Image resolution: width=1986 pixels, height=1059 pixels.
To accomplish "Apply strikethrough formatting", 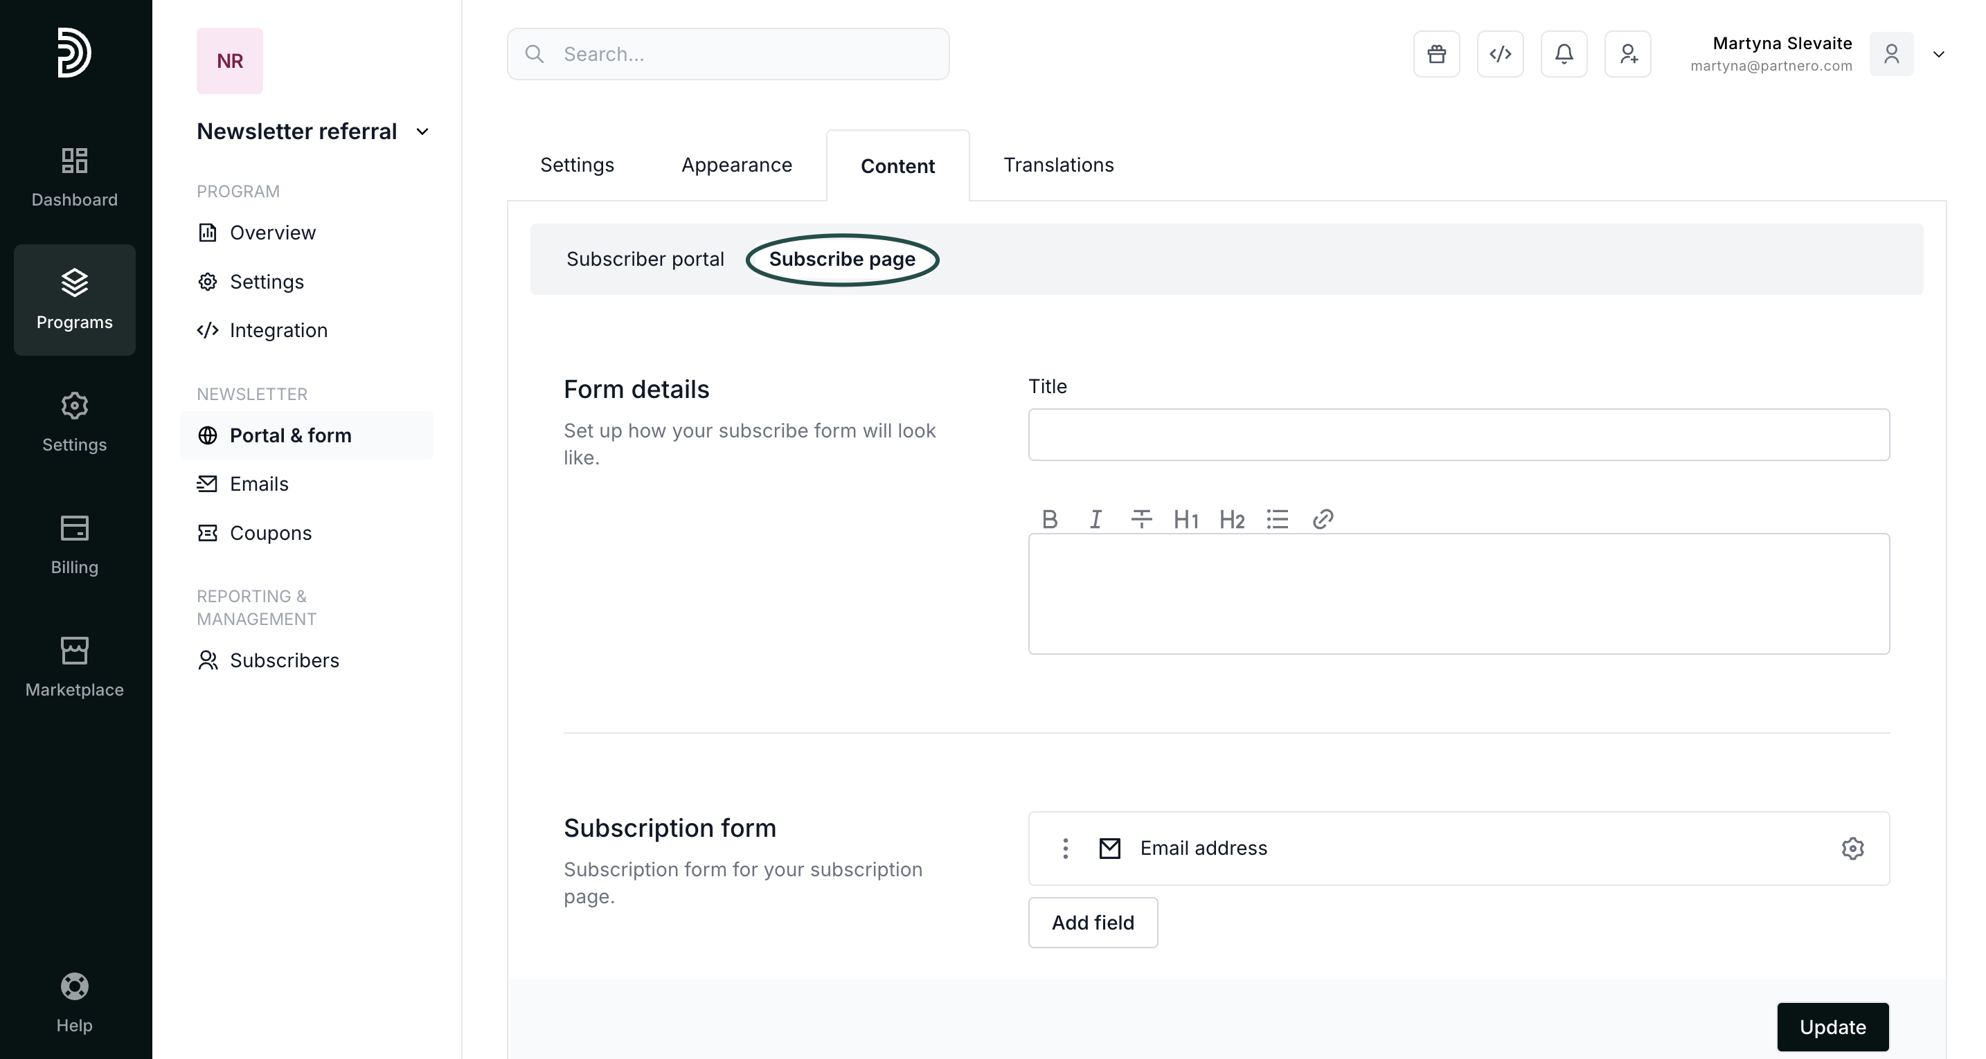I will pyautogui.click(x=1141, y=518).
